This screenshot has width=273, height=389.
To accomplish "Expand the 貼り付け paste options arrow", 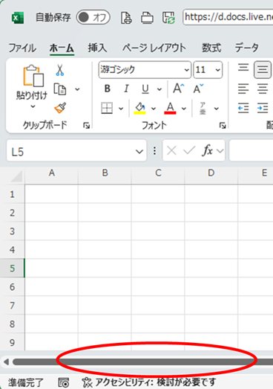I will [33, 106].
